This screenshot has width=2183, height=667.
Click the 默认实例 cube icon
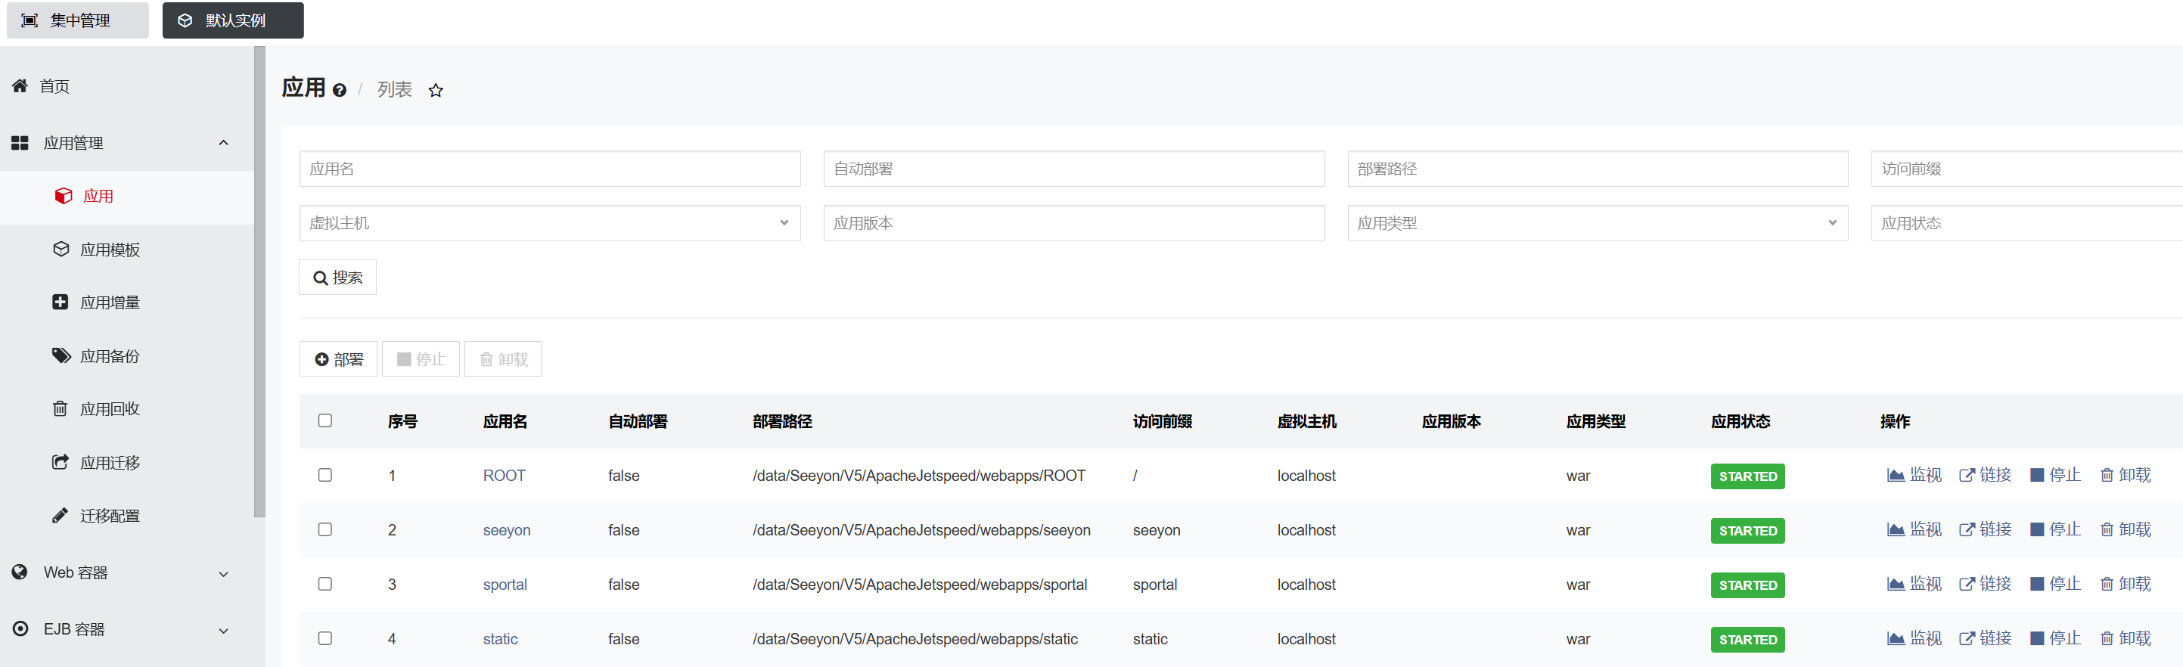pos(185,20)
